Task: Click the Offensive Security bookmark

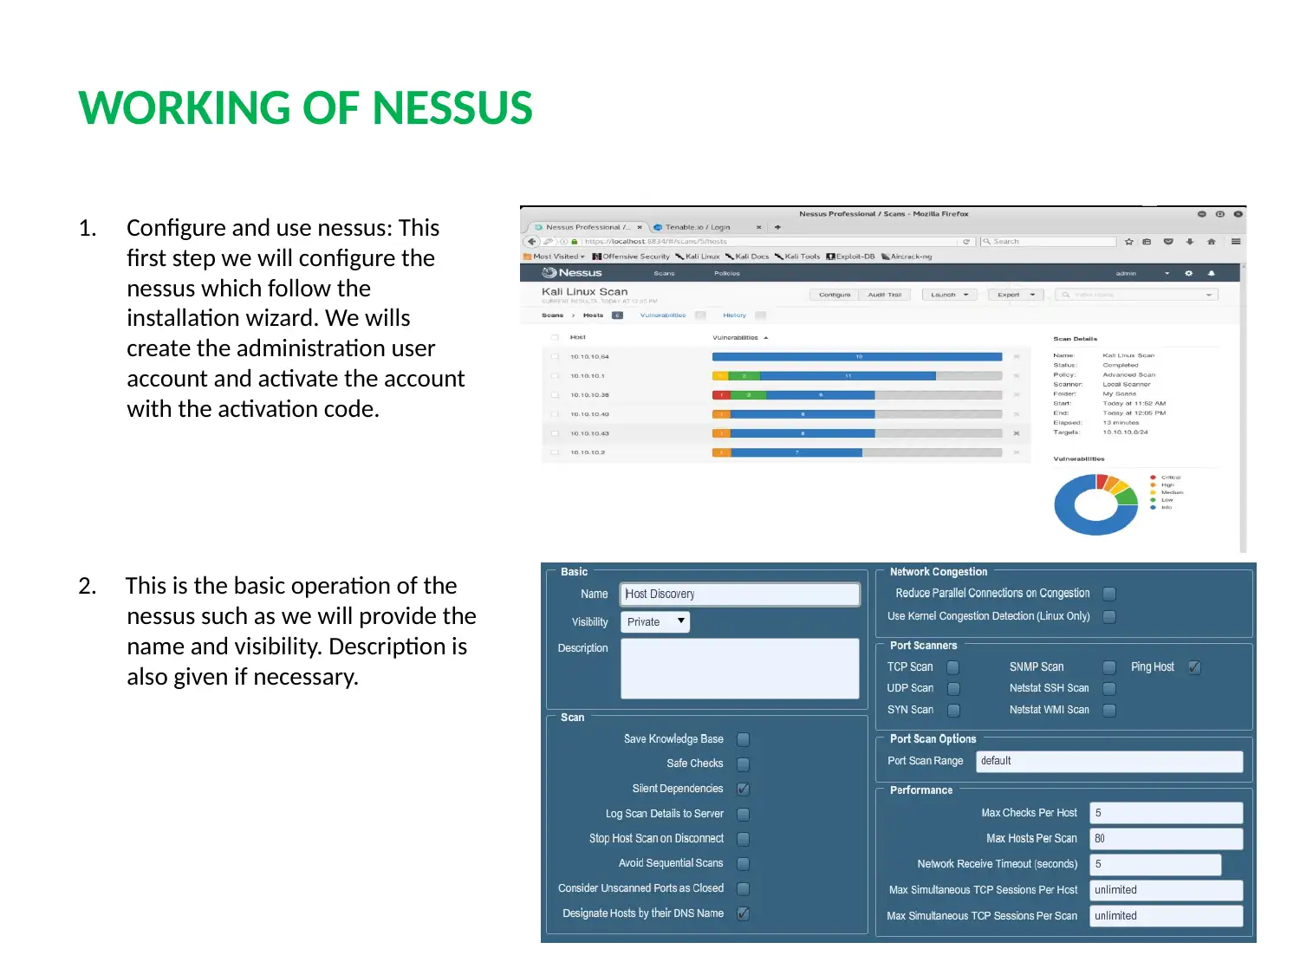Action: pos(631,257)
